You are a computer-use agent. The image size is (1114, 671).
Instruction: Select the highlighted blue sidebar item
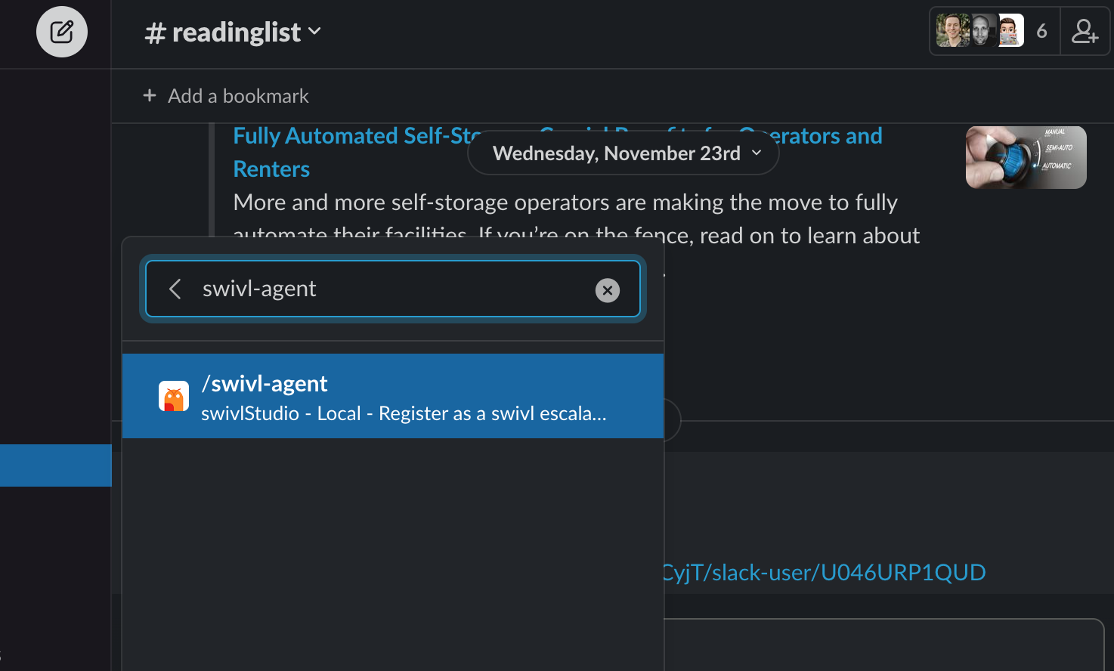click(56, 465)
